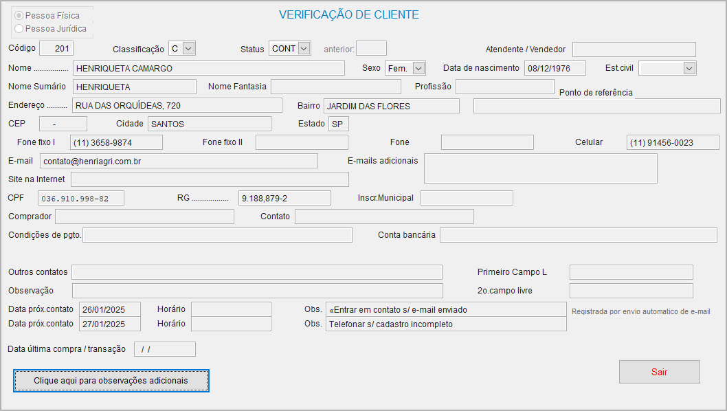The height and width of the screenshot is (411, 727).
Task: Focus the Nome field with HENRIQUETA CAMARGO
Action: tap(209, 68)
